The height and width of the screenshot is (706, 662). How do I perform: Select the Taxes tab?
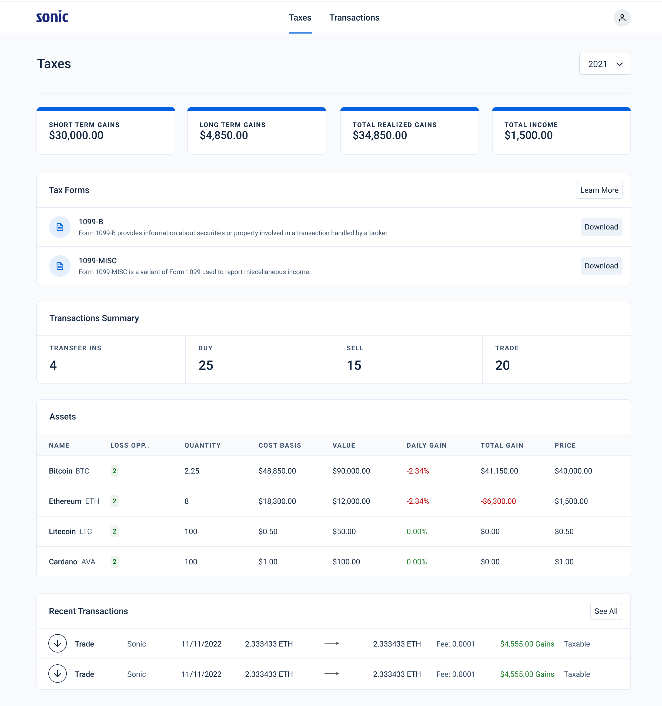point(300,18)
